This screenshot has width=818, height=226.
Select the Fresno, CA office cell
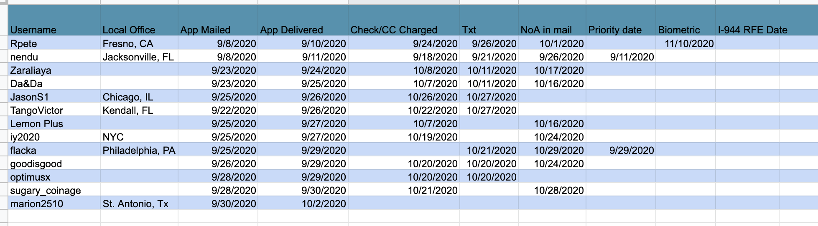pos(139,43)
